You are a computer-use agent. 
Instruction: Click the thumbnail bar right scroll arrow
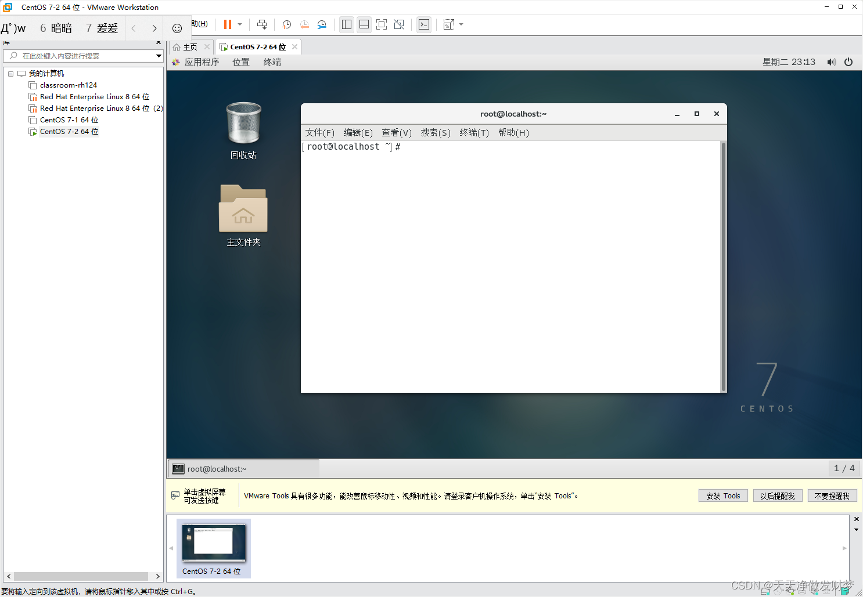point(844,548)
